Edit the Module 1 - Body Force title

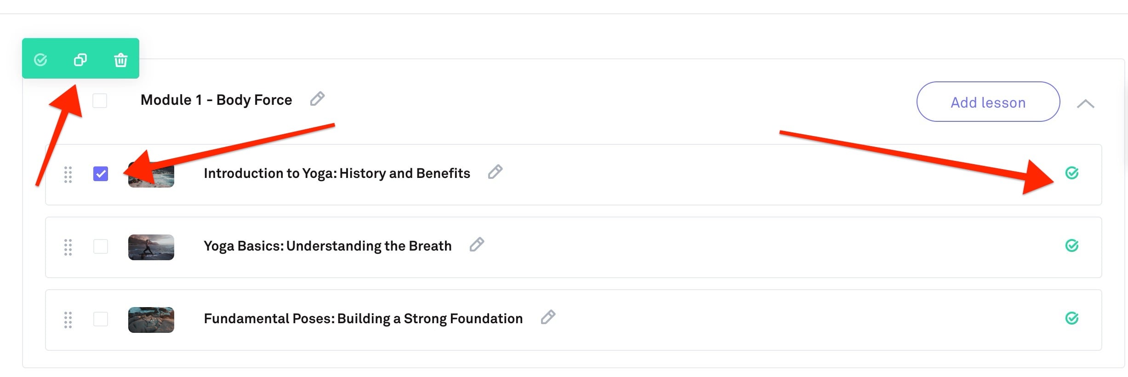coord(317,99)
